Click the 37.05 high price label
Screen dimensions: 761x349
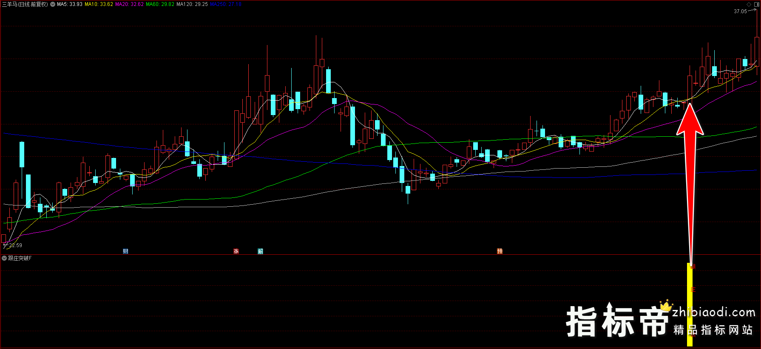pyautogui.click(x=740, y=11)
